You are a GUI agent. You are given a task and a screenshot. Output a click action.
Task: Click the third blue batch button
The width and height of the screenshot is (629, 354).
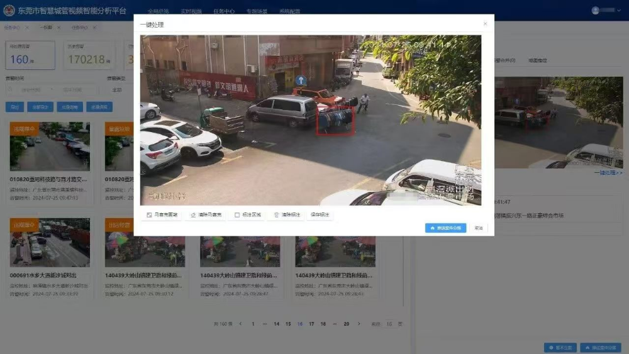tap(70, 107)
